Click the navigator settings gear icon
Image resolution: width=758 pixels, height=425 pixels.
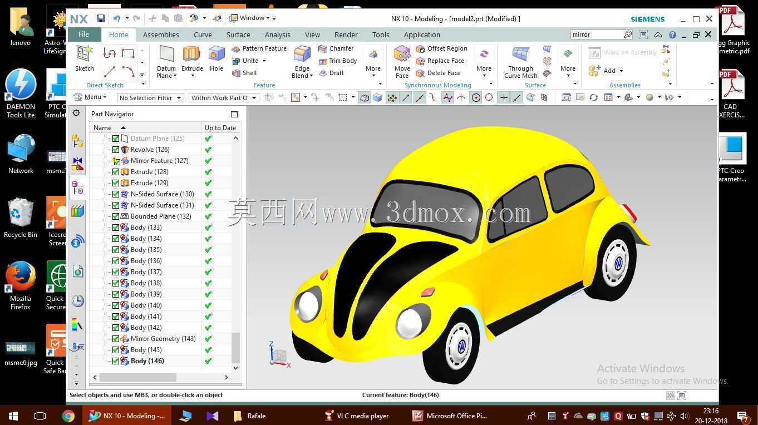point(76,113)
